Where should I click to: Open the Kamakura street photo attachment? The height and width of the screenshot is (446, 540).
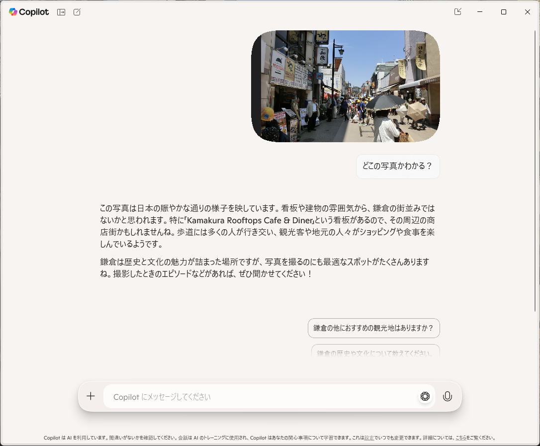(x=346, y=86)
